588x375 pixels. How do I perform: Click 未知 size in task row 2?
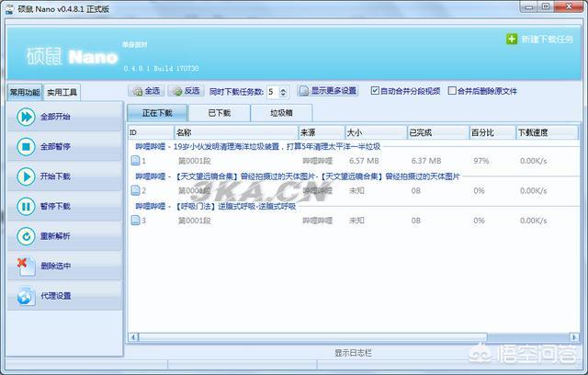tap(356, 190)
